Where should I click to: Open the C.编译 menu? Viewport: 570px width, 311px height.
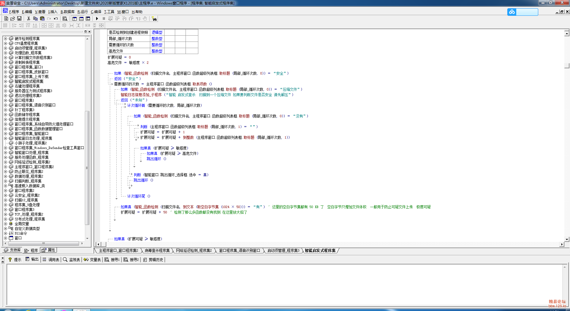(x=96, y=12)
